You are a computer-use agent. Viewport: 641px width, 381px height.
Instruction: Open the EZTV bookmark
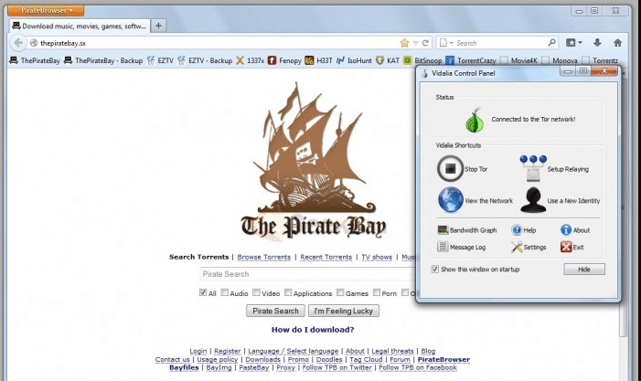[x=160, y=60]
